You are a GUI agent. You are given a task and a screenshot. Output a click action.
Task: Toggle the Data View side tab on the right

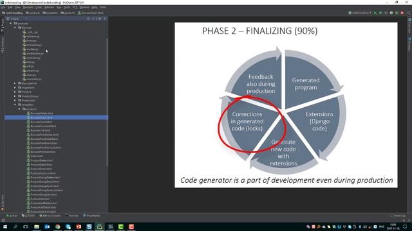pos(409,26)
